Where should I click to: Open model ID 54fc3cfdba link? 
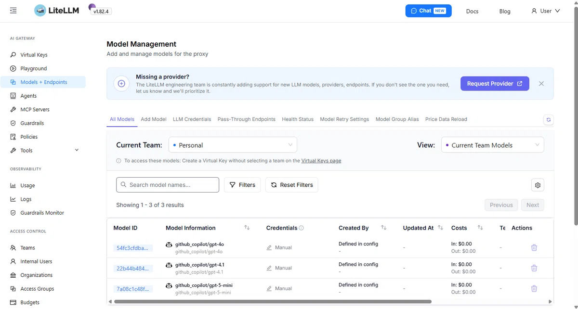pos(133,248)
